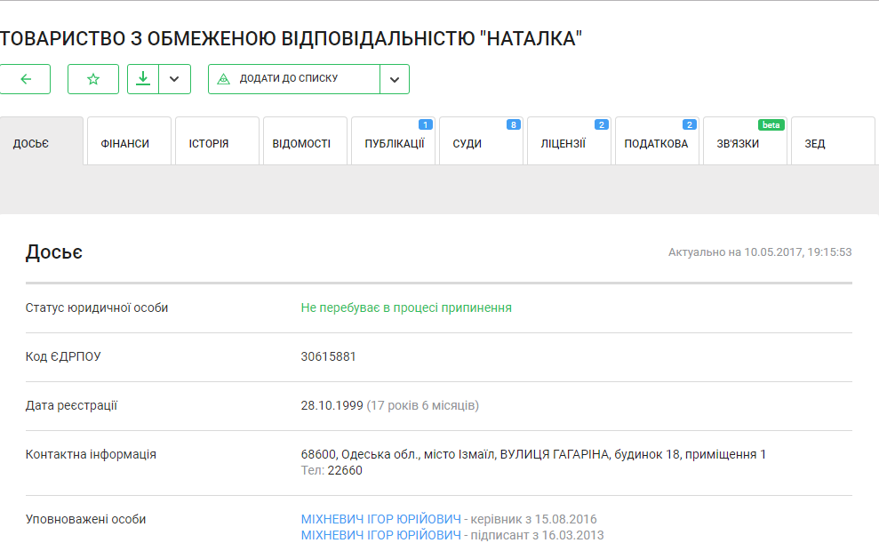
Task: Click the status text 'Не перебуває в процесі припинення'
Action: tap(406, 307)
